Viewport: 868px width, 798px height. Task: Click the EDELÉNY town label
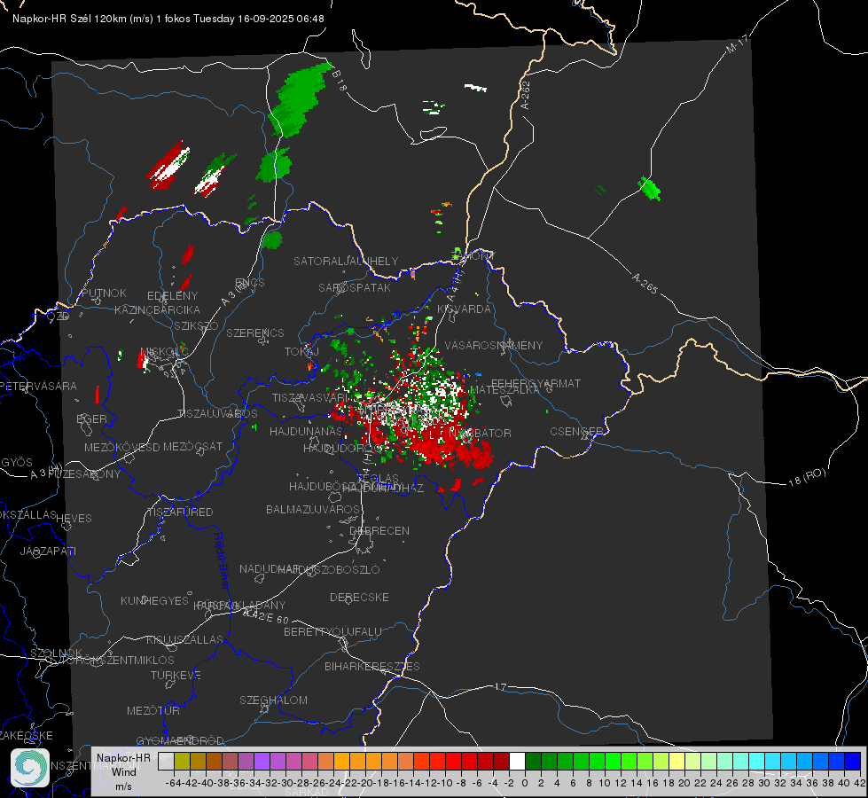click(172, 296)
